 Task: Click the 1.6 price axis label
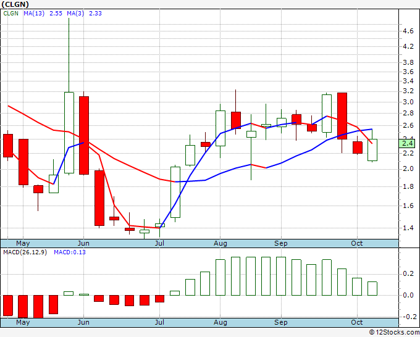click(x=408, y=206)
